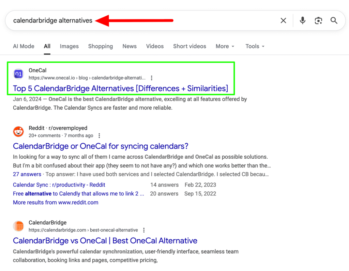349x271 pixels.
Task: Switch to the AI Mode tab
Action: point(24,46)
